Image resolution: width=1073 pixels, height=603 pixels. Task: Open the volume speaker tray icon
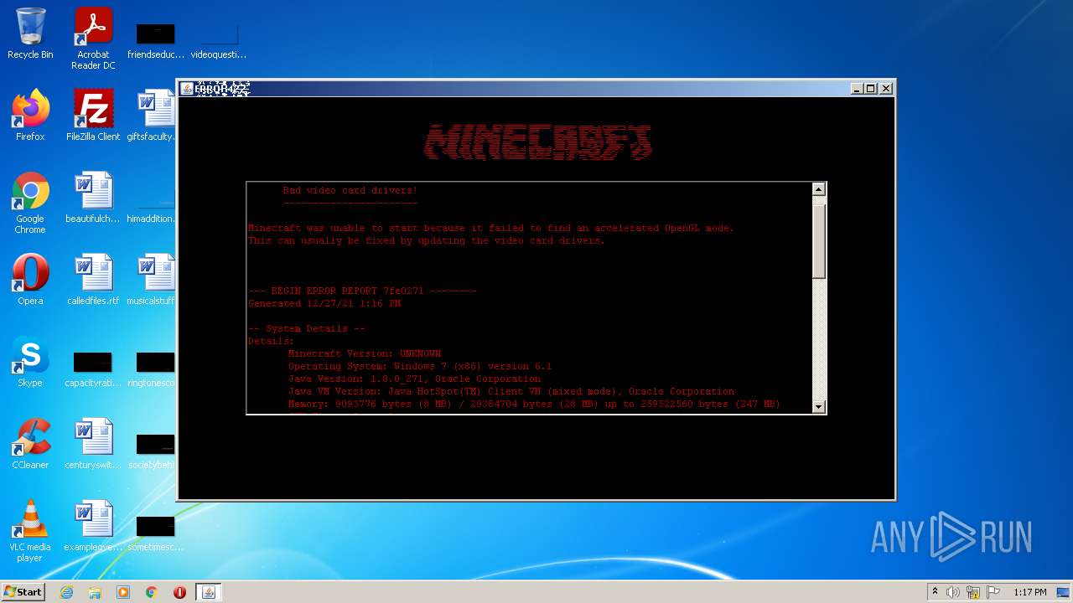[953, 592]
